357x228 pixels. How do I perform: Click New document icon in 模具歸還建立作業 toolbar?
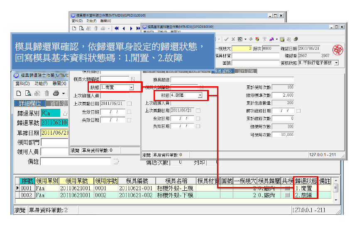19,93
